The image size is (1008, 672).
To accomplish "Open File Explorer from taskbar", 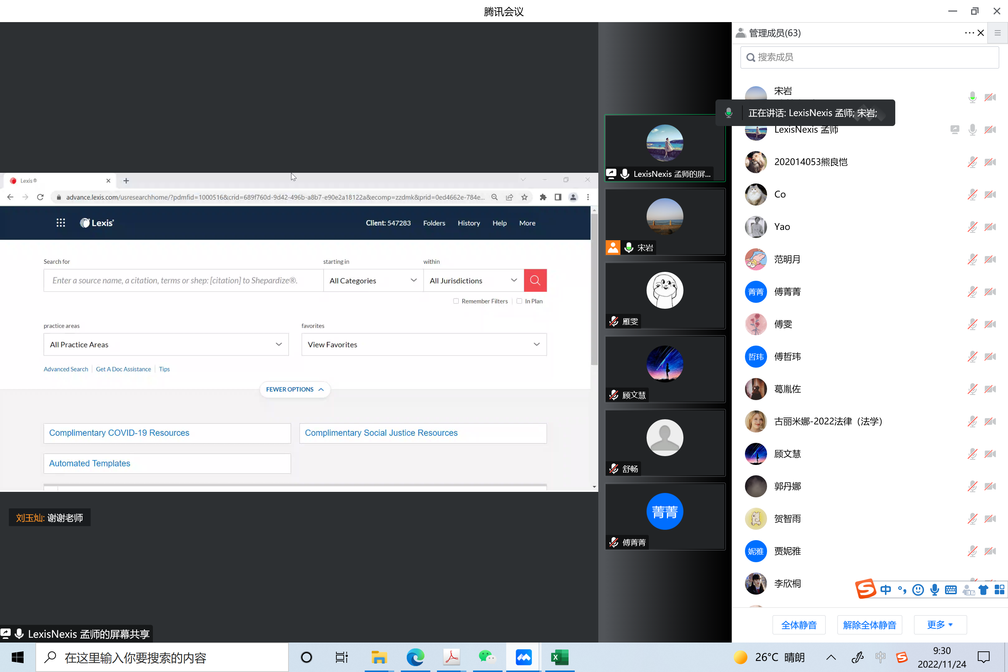I will click(379, 657).
